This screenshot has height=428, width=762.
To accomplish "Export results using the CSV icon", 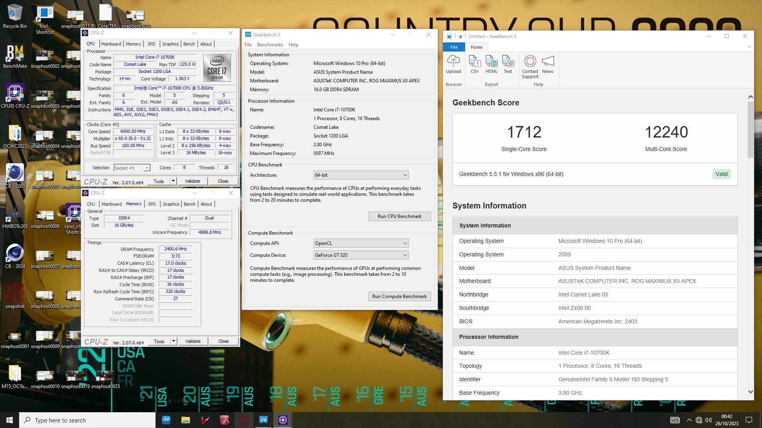I will pos(475,64).
